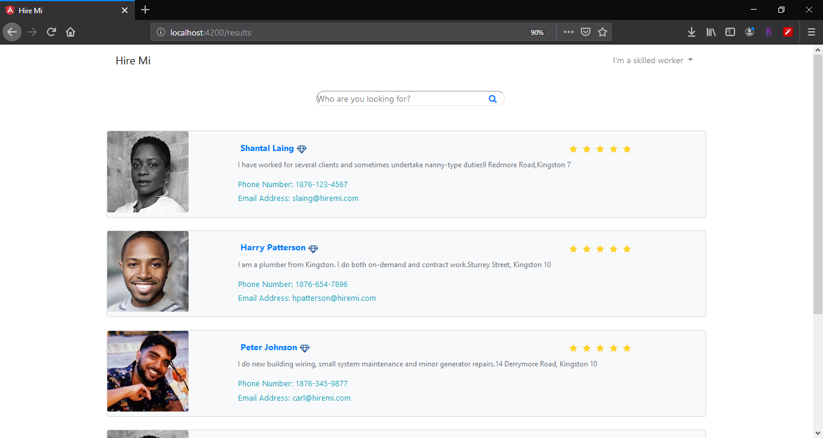Click Harry Patterson's plumber description text
This screenshot has width=823, height=438.
(x=394, y=265)
